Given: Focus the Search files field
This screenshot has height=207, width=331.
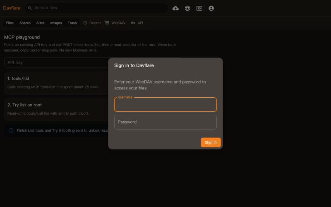Looking at the screenshot, I should click(96, 8).
